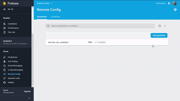This screenshot has width=180, height=101.
Task: Click the AdMob icon
Action: coord(4,82)
